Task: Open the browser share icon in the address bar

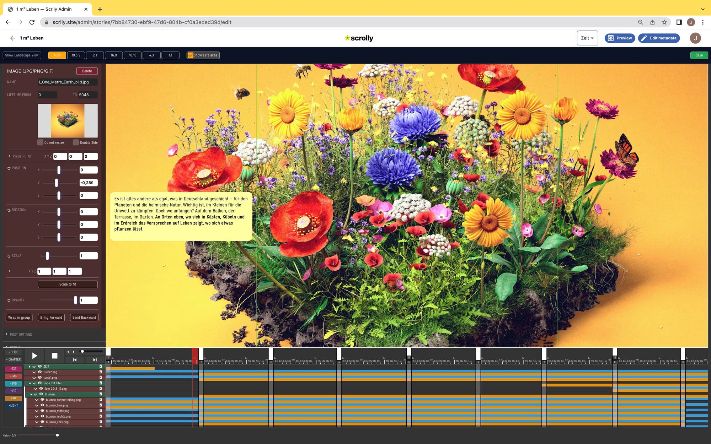Action: [x=652, y=22]
